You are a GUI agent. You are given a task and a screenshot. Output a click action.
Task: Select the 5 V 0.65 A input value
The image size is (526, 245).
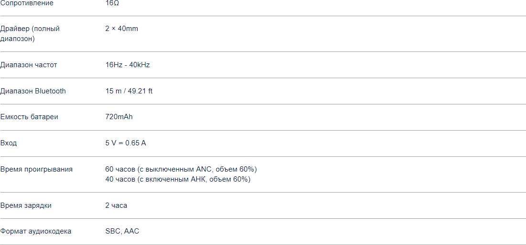point(126,143)
